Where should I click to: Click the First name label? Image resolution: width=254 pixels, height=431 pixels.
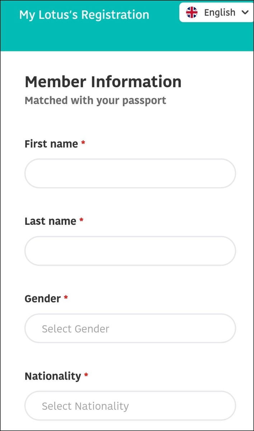[x=51, y=144]
